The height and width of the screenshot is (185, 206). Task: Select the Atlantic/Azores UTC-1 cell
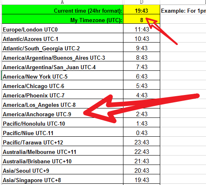63,38
